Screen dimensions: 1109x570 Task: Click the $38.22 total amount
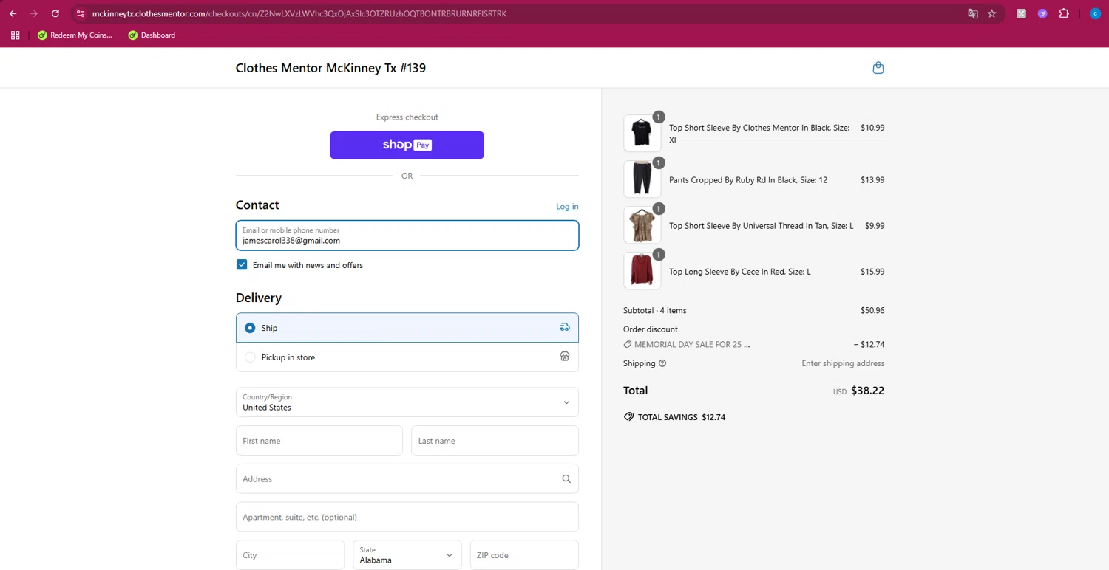click(x=868, y=391)
